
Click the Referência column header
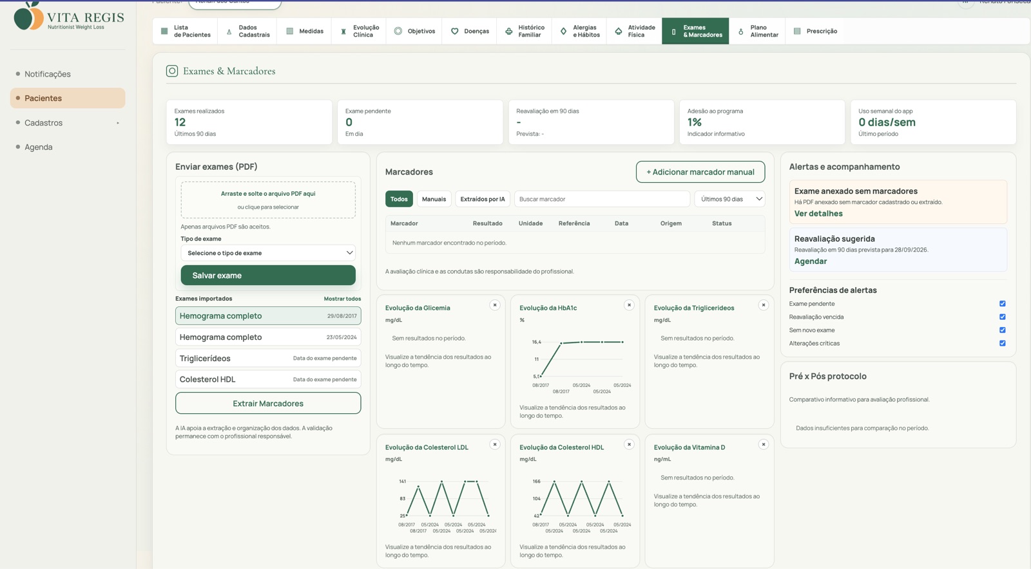pyautogui.click(x=574, y=223)
